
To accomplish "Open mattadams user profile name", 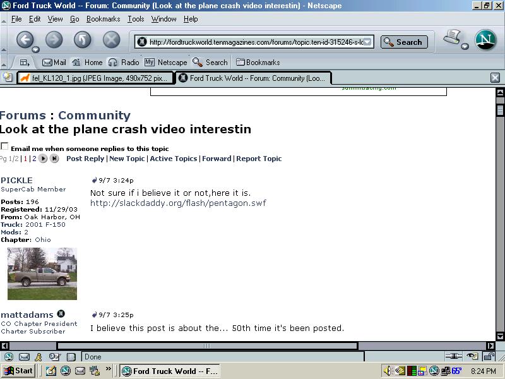I will point(27,315).
